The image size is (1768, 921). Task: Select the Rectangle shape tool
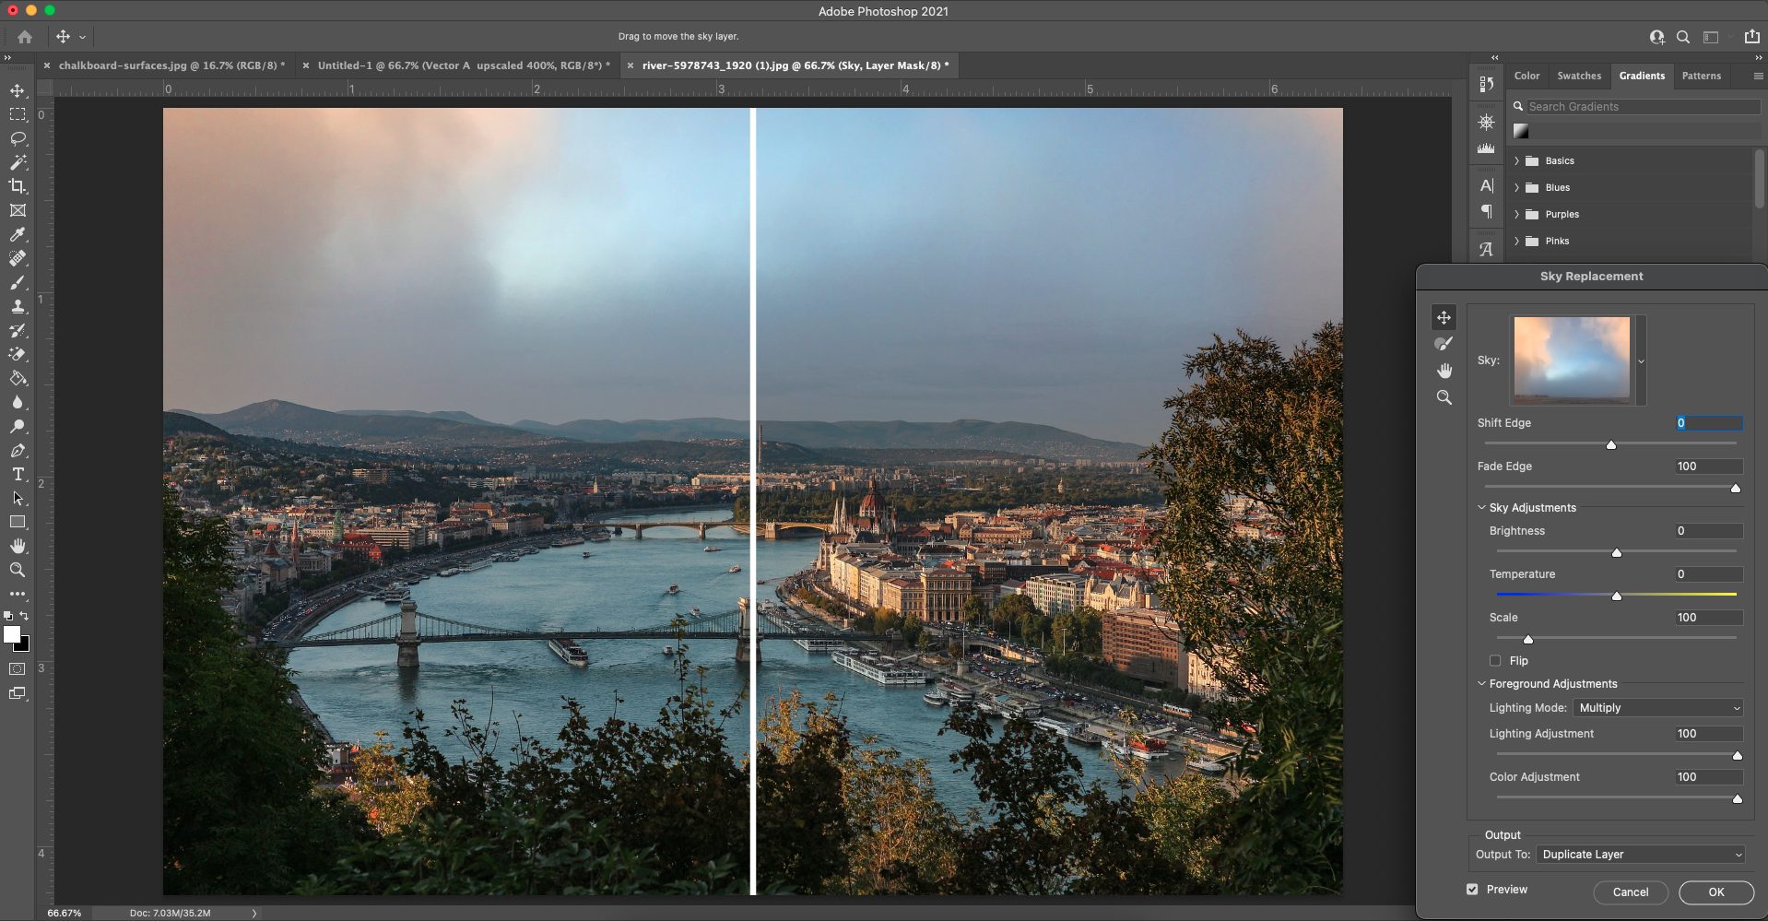point(18,522)
